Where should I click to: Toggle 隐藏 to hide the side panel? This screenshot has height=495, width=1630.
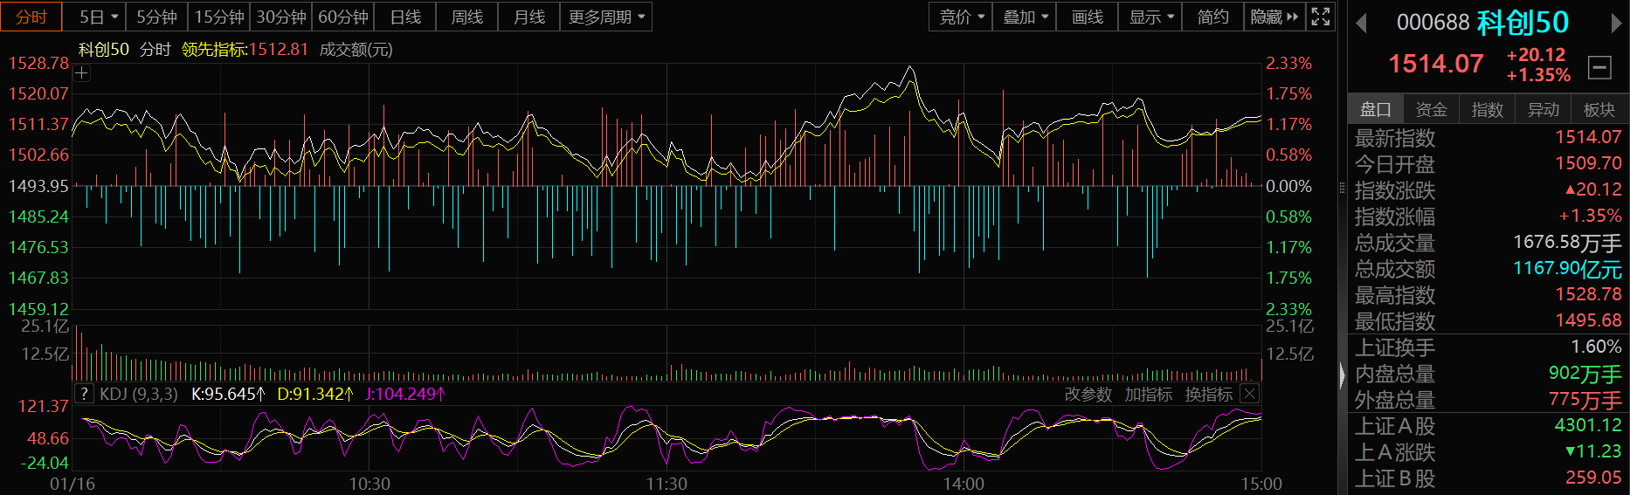coord(1274,17)
